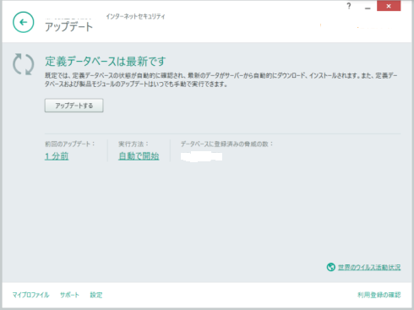This screenshot has width=414, height=310.
Task: Open 設定 in footer
Action: pos(96,295)
